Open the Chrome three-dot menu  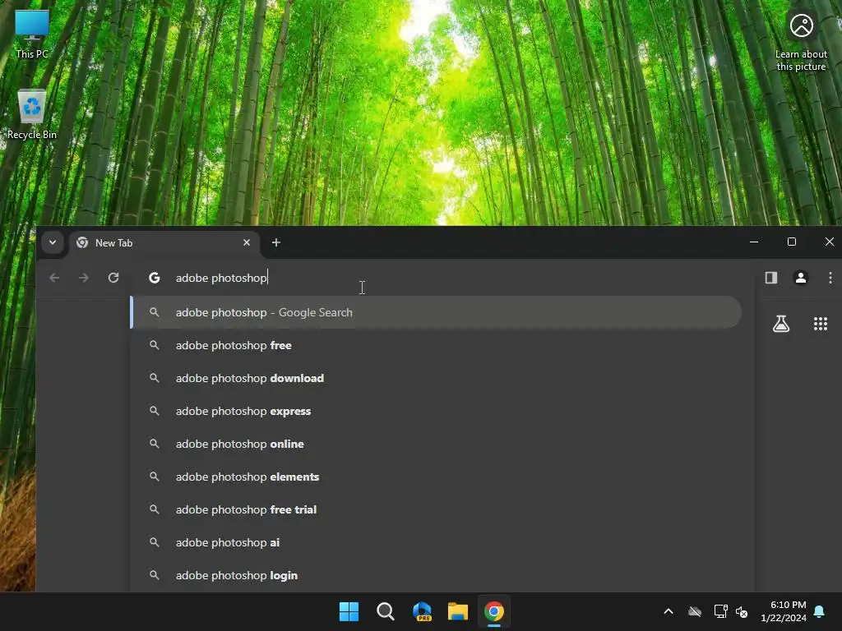pyautogui.click(x=830, y=278)
